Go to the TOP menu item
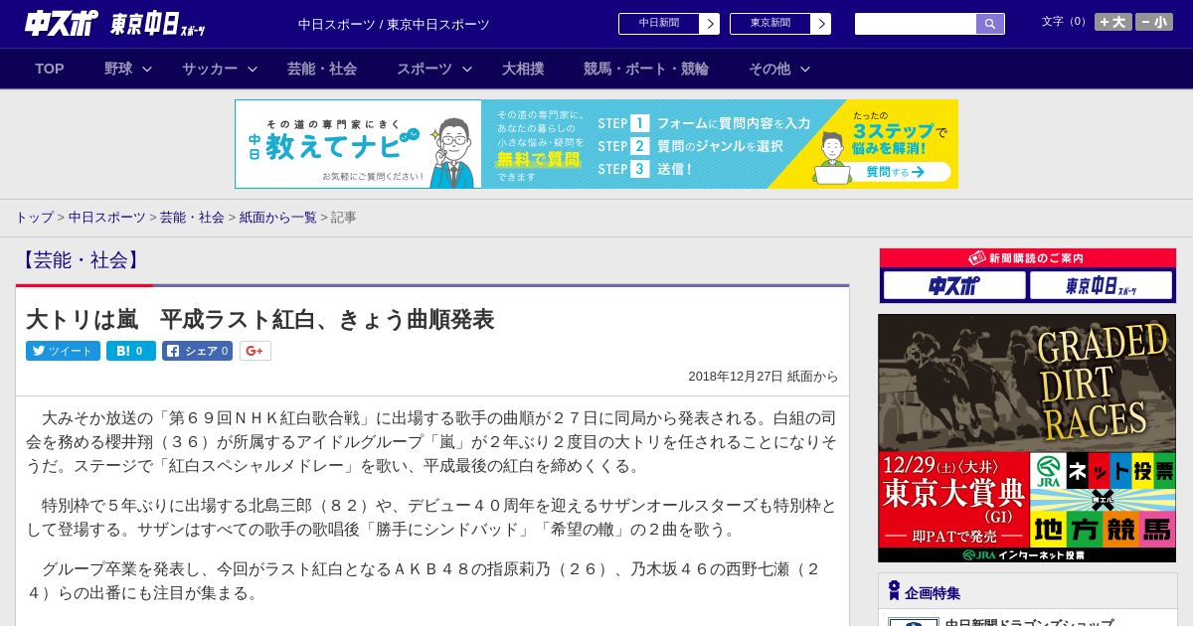 (50, 69)
